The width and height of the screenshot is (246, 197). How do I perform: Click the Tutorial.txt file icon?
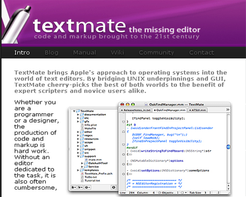[x=83, y=181]
